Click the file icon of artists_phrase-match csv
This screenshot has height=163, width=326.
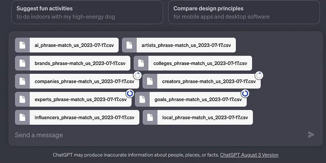pyautogui.click(x=129, y=45)
